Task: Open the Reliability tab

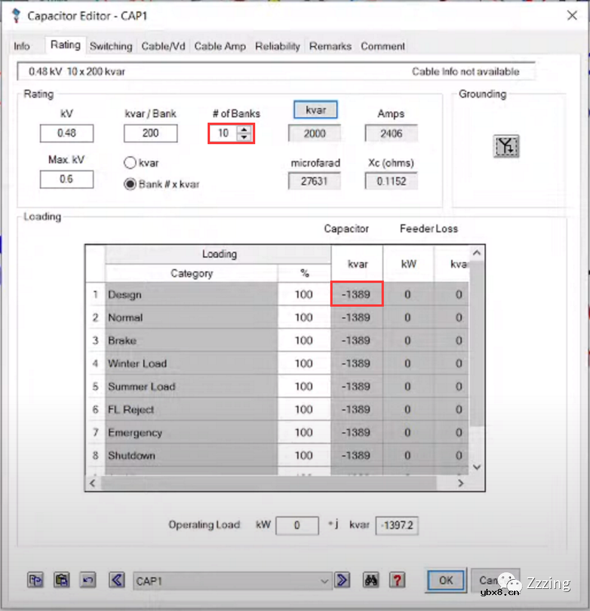Action: (x=277, y=46)
